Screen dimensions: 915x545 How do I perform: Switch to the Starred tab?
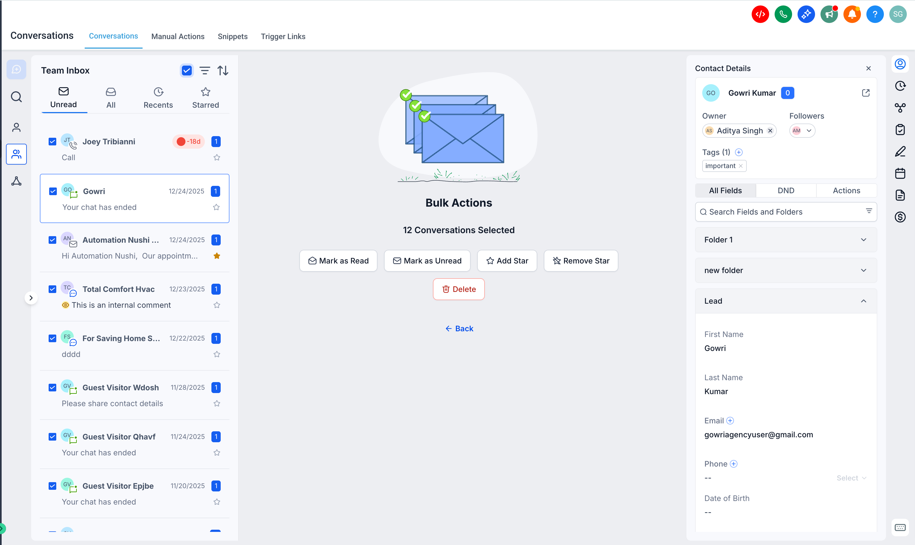point(205,98)
